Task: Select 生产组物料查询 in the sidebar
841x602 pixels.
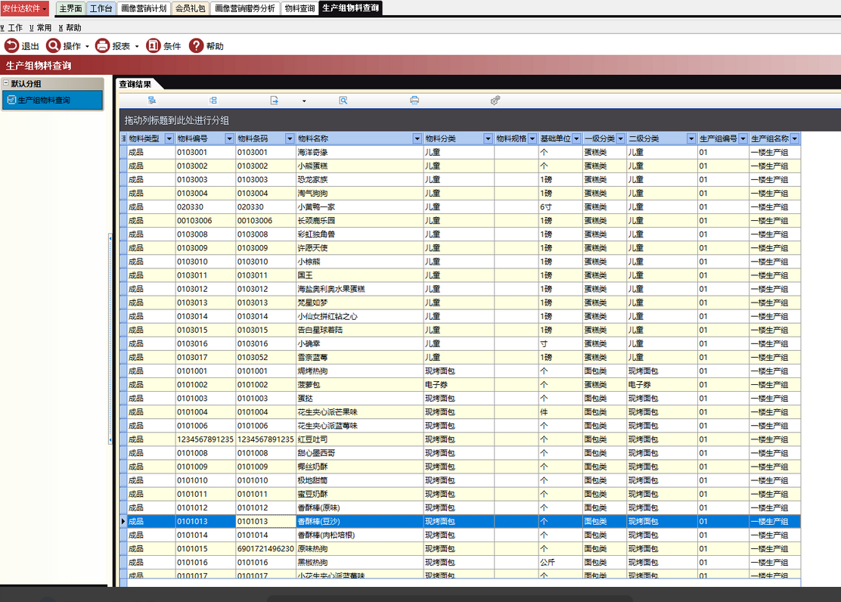Action: pyautogui.click(x=53, y=101)
